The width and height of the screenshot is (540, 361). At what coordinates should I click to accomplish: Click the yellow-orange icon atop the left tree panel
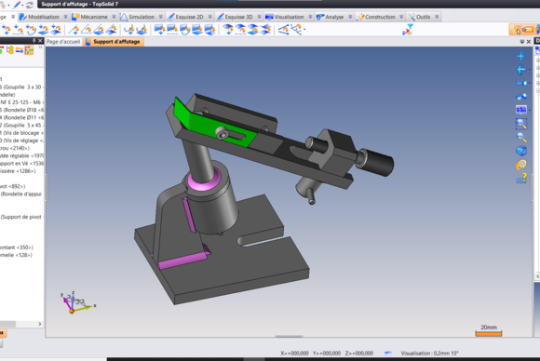[10, 50]
